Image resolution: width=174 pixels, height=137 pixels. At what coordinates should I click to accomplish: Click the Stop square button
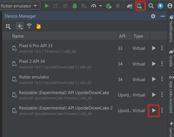(118, 6)
